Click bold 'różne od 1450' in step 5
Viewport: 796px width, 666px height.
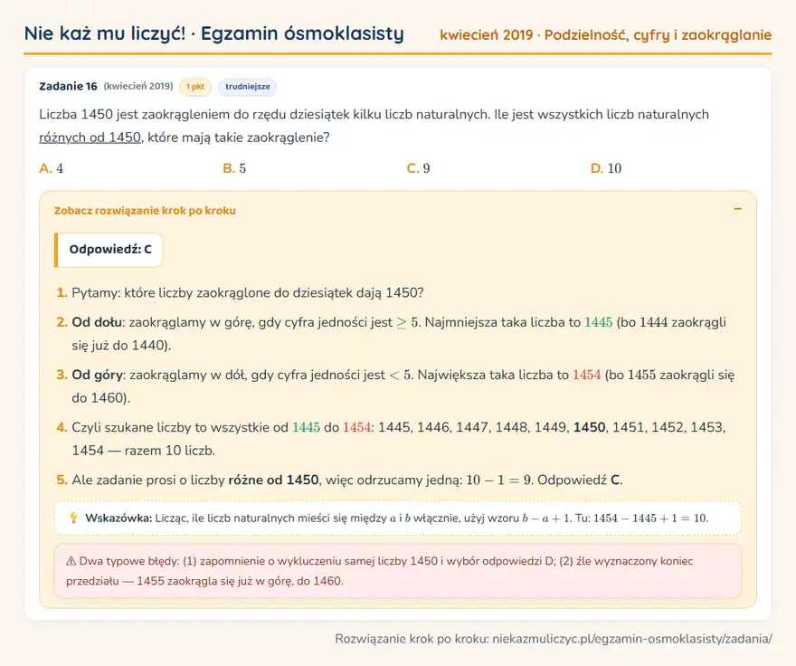pos(273,480)
